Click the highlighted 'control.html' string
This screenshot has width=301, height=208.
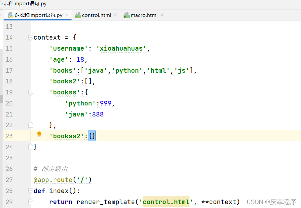[x=166, y=202]
